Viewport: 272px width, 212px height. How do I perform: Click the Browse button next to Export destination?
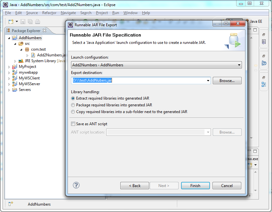click(x=227, y=80)
